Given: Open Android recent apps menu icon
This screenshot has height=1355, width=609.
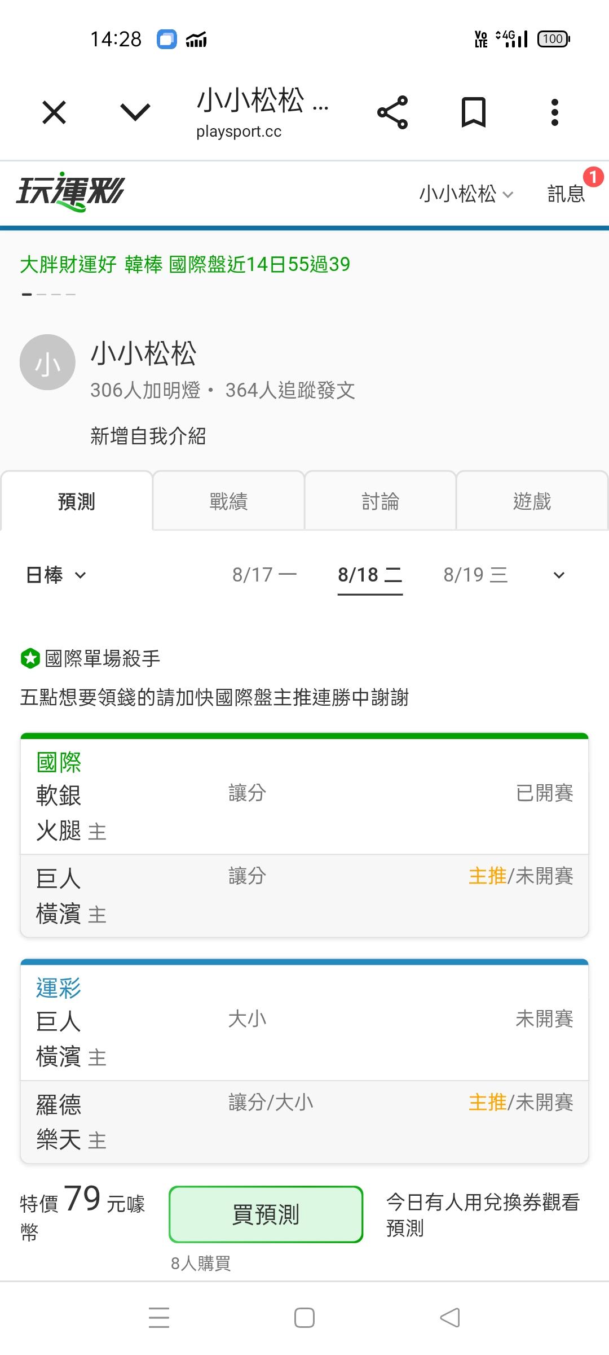Looking at the screenshot, I should [x=159, y=1318].
